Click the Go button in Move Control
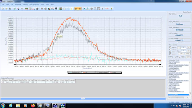This screenshot has height=108, width=192. (x=189, y=51)
